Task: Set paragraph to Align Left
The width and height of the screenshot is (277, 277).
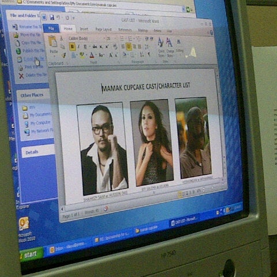Action: point(123,46)
